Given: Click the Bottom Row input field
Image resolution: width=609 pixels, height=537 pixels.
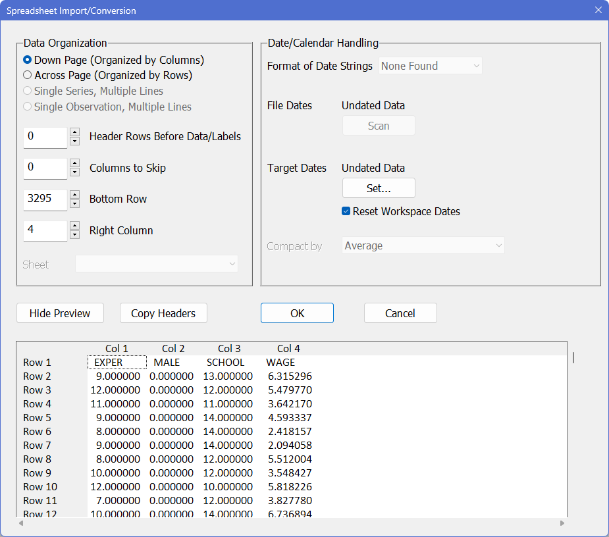Looking at the screenshot, I should click(x=45, y=199).
